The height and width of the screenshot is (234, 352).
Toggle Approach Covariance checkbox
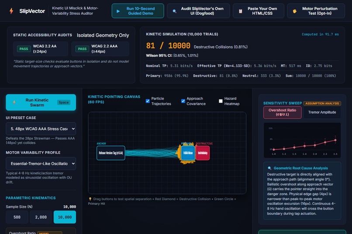[183, 101]
